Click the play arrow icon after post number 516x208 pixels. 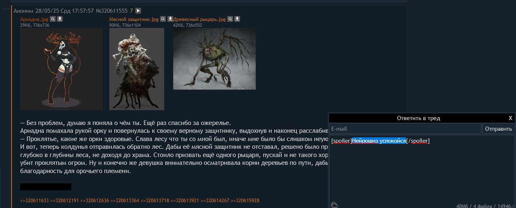click(138, 11)
